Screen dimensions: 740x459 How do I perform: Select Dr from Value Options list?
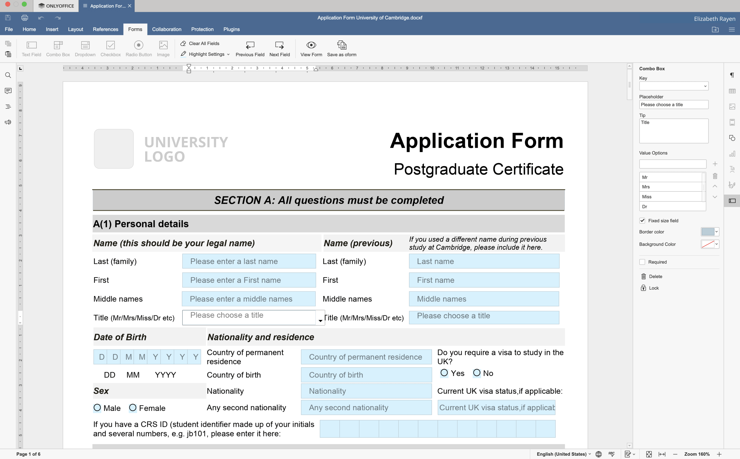tap(669, 206)
